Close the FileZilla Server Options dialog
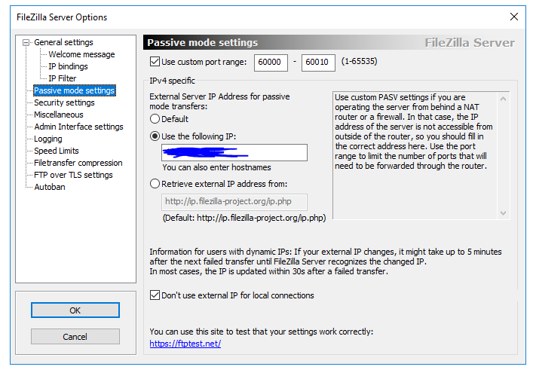The height and width of the screenshot is (379, 533). 514,17
